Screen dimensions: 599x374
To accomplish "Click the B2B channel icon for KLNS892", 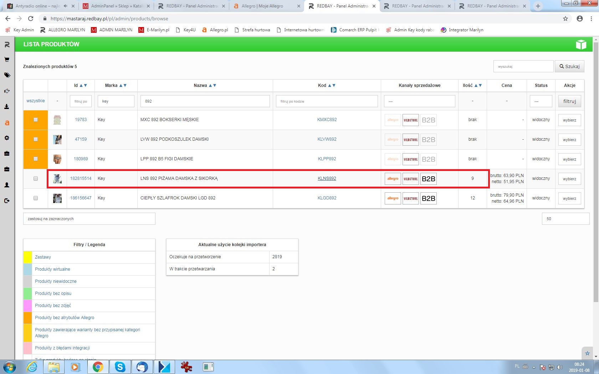I will (x=428, y=179).
